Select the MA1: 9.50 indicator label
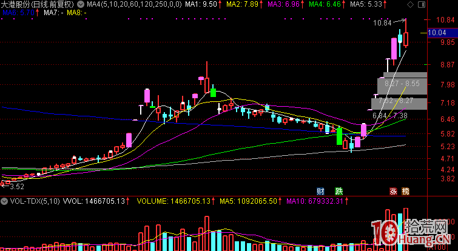Image resolution: width=458 pixels, height=251 pixels. pyautogui.click(x=201, y=4)
